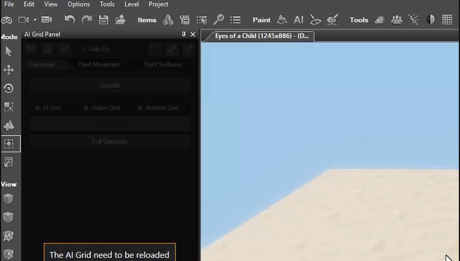Switch to the Paint Movement tab
Image resolution: width=460 pixels, height=261 pixels.
click(99, 64)
